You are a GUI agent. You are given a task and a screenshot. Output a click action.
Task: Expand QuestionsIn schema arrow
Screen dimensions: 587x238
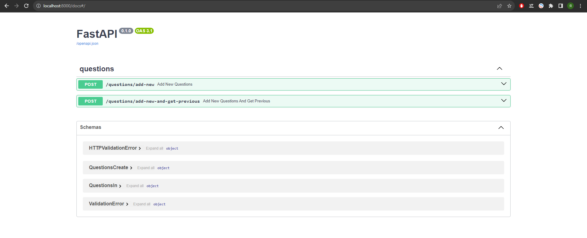pyautogui.click(x=120, y=186)
